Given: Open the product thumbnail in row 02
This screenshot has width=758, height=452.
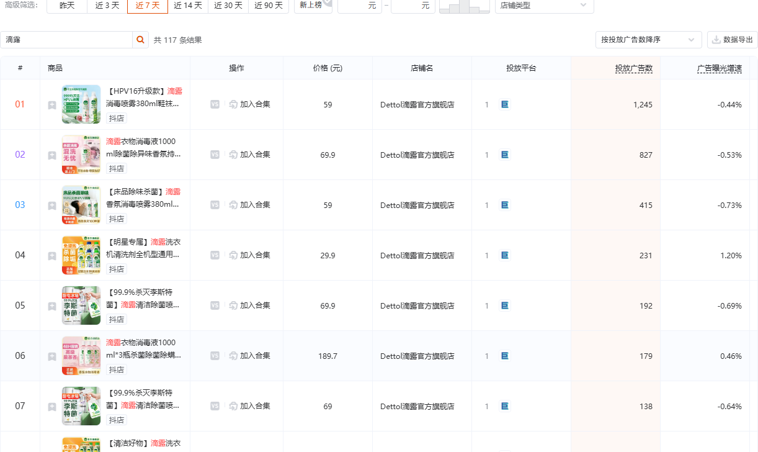Looking at the screenshot, I should 81,155.
